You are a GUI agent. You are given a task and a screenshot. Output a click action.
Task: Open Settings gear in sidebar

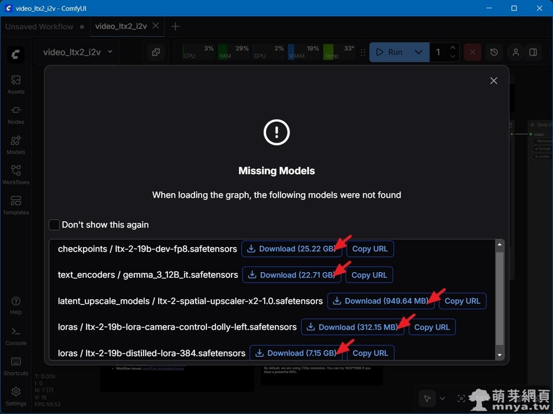point(16,395)
